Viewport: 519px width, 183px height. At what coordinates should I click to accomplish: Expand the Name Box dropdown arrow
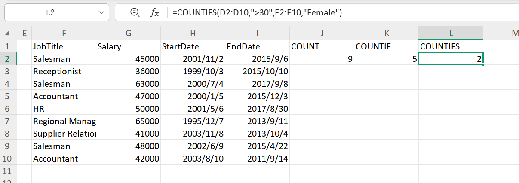pyautogui.click(x=101, y=13)
